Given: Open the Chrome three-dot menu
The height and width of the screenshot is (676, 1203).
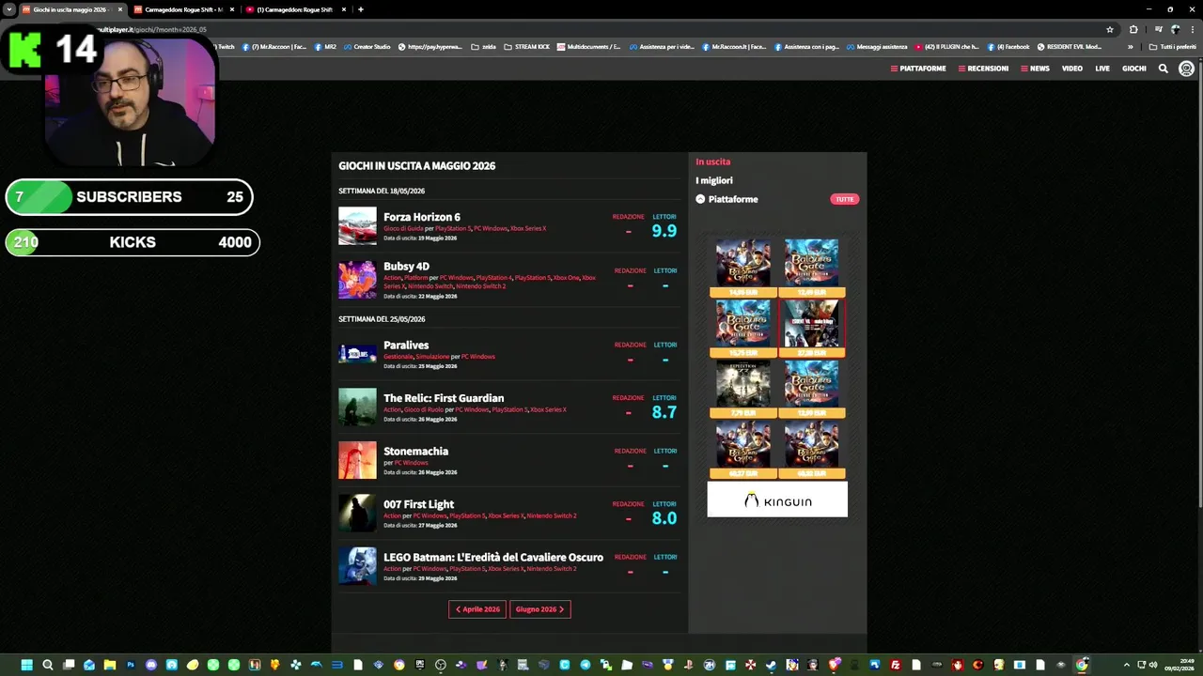Looking at the screenshot, I should pos(1192,29).
